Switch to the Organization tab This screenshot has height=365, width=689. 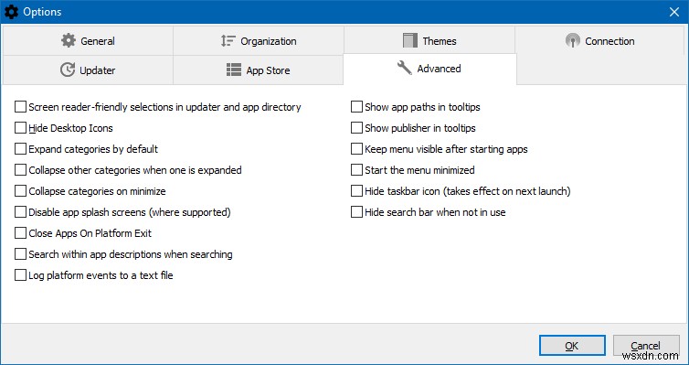click(259, 41)
